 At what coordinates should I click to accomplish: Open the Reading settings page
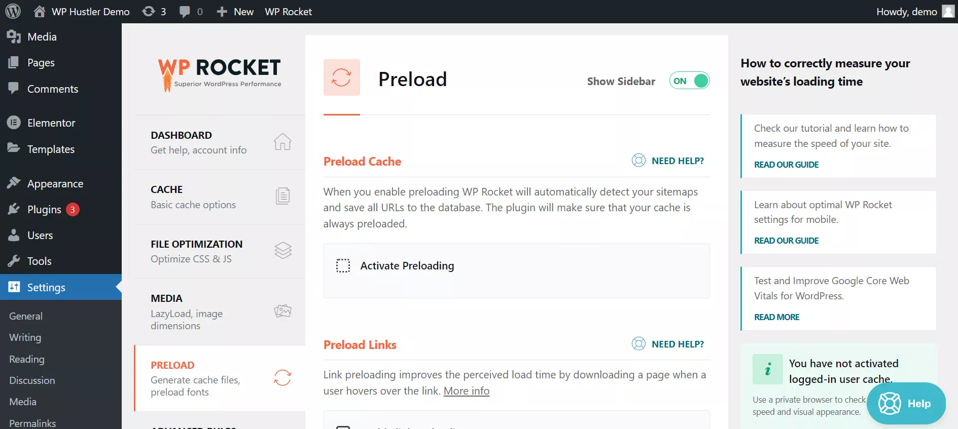click(26, 359)
